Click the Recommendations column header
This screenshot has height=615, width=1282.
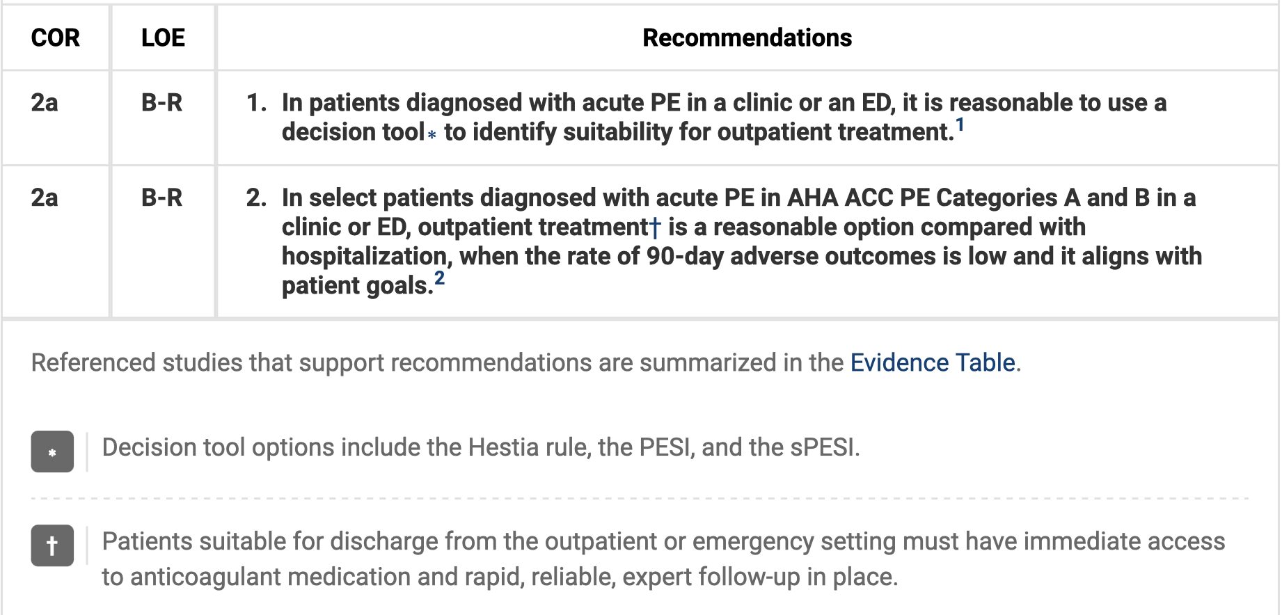pyautogui.click(x=747, y=38)
